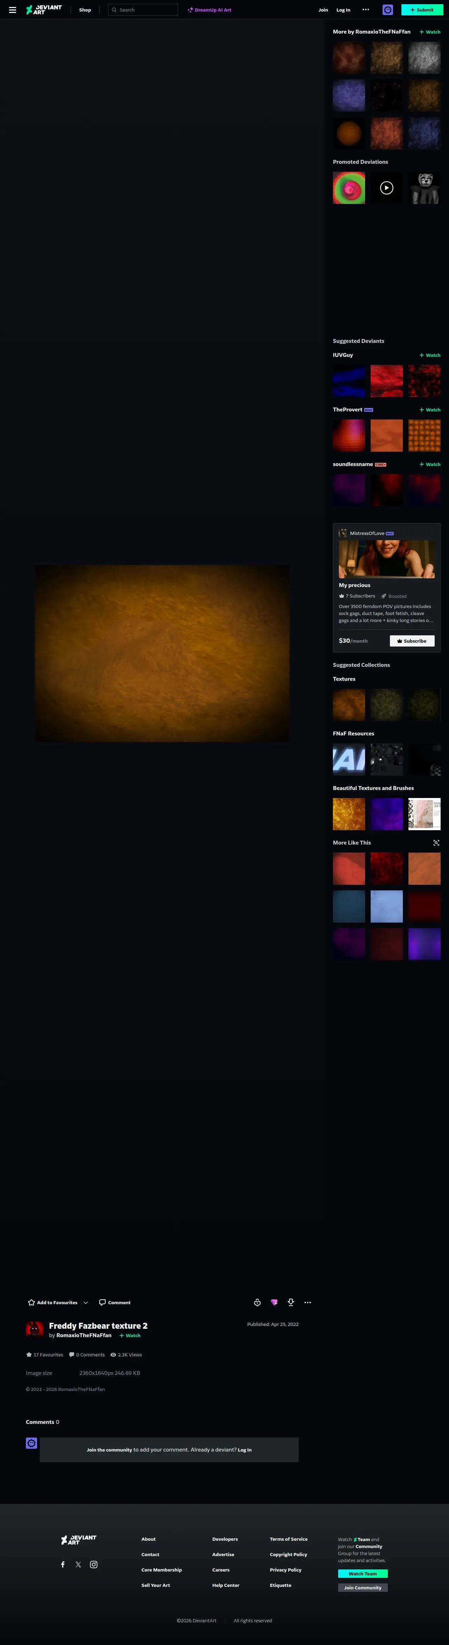Watch RomaxioTheFNaFfan from the sidebar header
The width and height of the screenshot is (449, 1645).
pos(430,32)
